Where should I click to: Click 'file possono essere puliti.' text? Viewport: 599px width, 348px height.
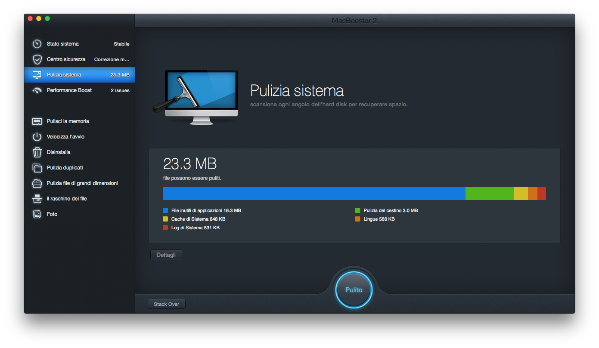[192, 178]
